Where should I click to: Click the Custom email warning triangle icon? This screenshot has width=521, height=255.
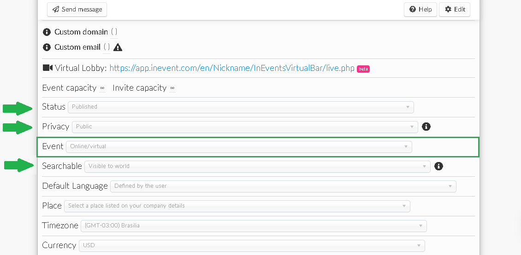118,47
